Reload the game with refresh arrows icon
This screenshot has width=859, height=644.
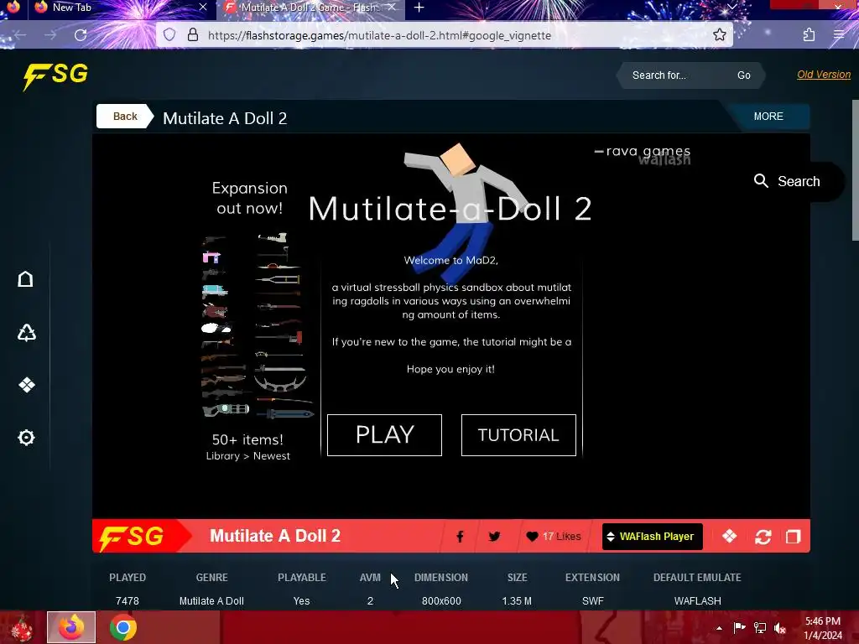point(763,537)
